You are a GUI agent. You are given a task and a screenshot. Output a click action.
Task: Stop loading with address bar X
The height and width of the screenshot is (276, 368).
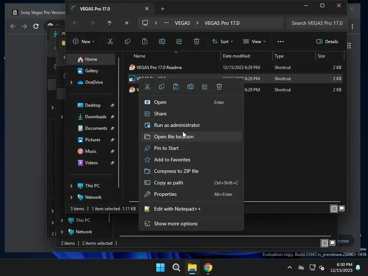pos(127,23)
